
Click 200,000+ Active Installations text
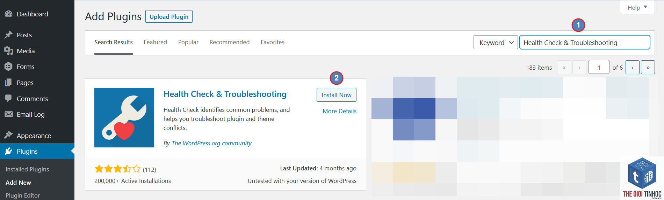click(x=132, y=181)
